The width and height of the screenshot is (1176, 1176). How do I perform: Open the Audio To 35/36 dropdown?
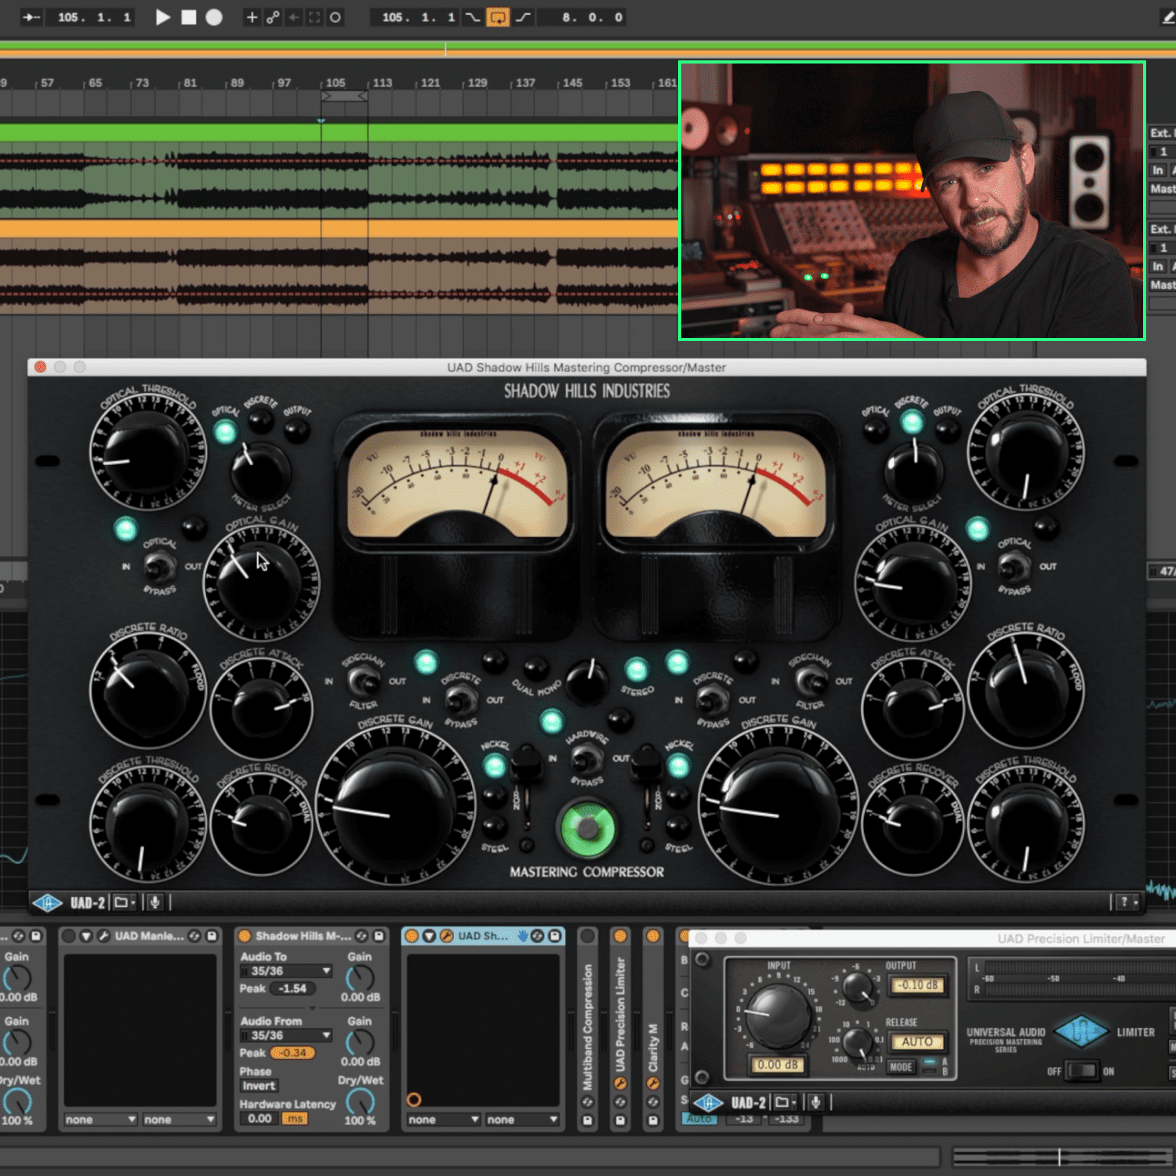coord(286,971)
